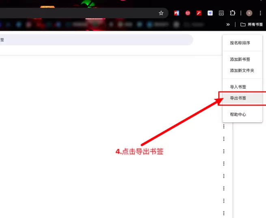266x218 pixels.
Task: Open the topmost bookmark row's three-dot menu
Action: coord(224,127)
